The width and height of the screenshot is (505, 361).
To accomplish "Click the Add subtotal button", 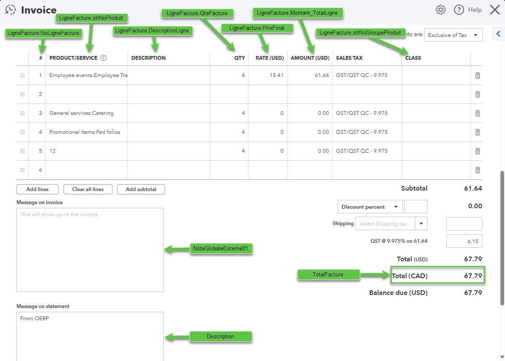I will (x=141, y=189).
